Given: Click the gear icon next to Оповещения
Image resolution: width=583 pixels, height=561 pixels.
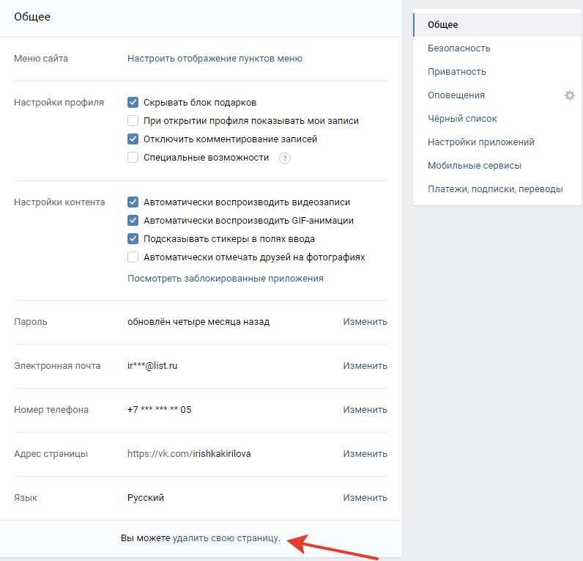Looking at the screenshot, I should pos(569,95).
